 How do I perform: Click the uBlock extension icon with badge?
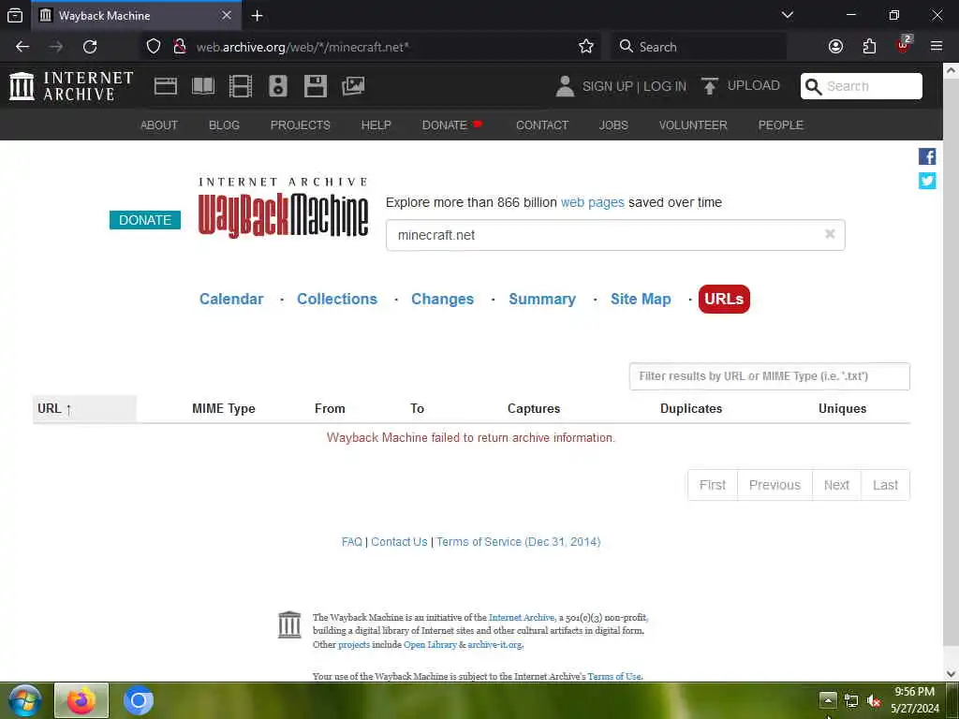tap(904, 45)
